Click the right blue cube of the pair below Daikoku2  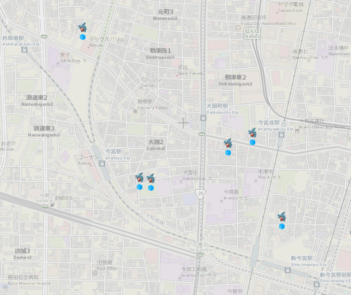pyautogui.click(x=151, y=188)
